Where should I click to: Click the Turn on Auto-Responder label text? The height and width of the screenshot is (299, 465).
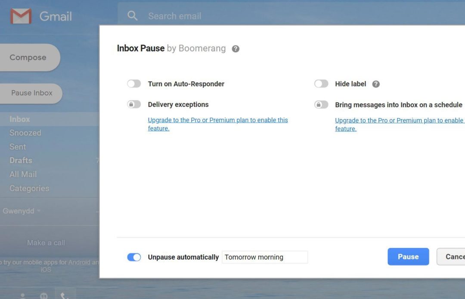coord(186,84)
